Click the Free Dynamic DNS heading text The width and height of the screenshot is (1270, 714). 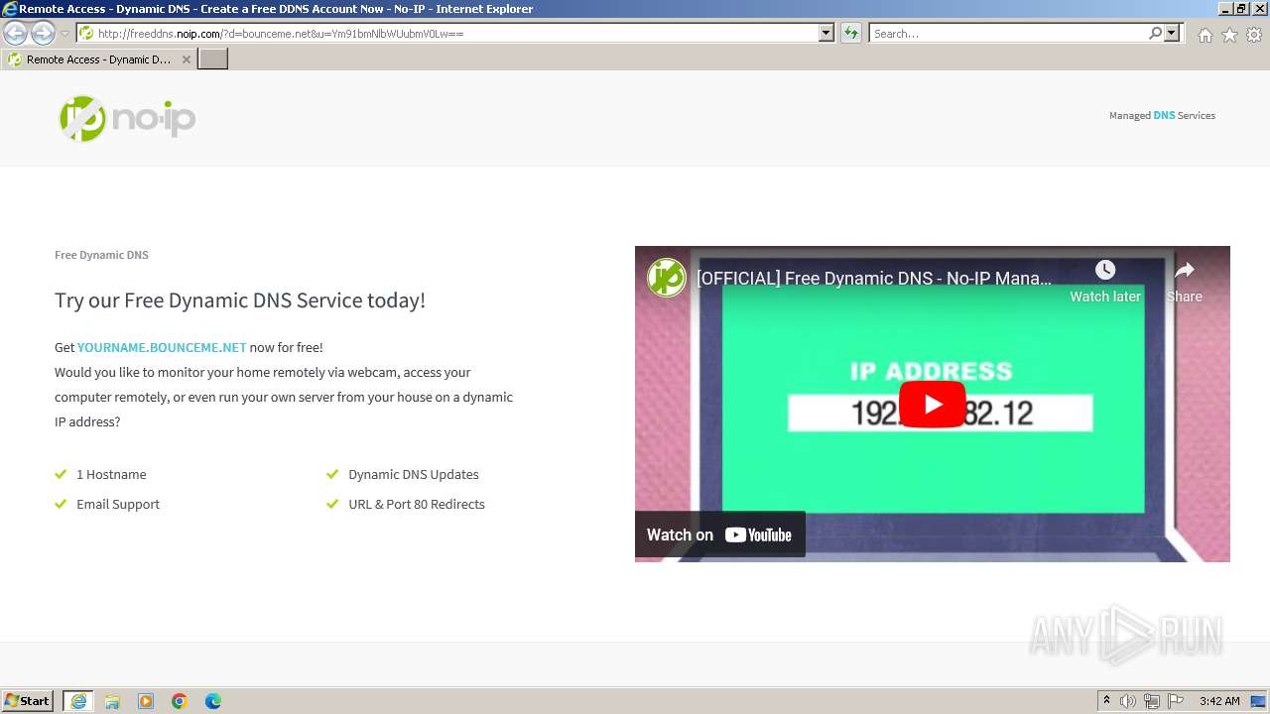[101, 255]
